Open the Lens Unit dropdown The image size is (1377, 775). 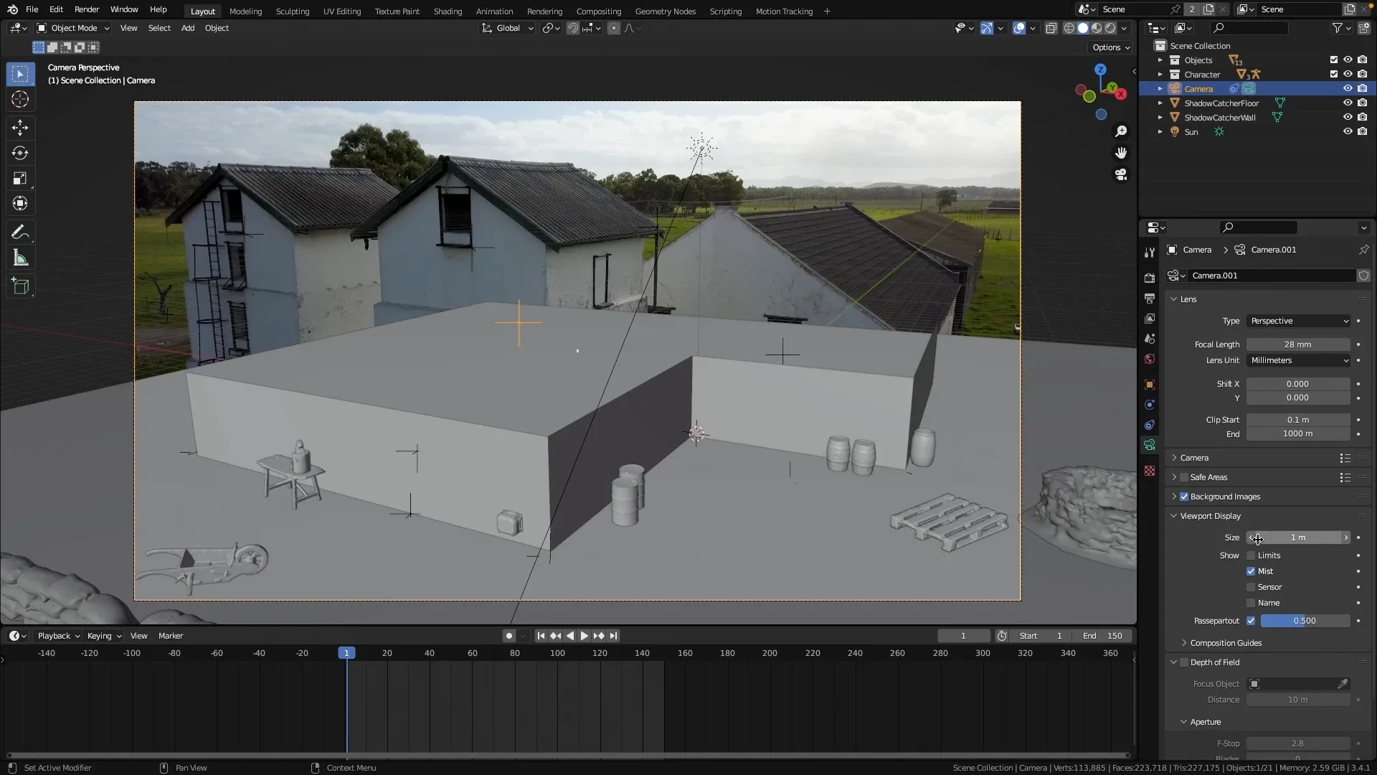(x=1298, y=360)
